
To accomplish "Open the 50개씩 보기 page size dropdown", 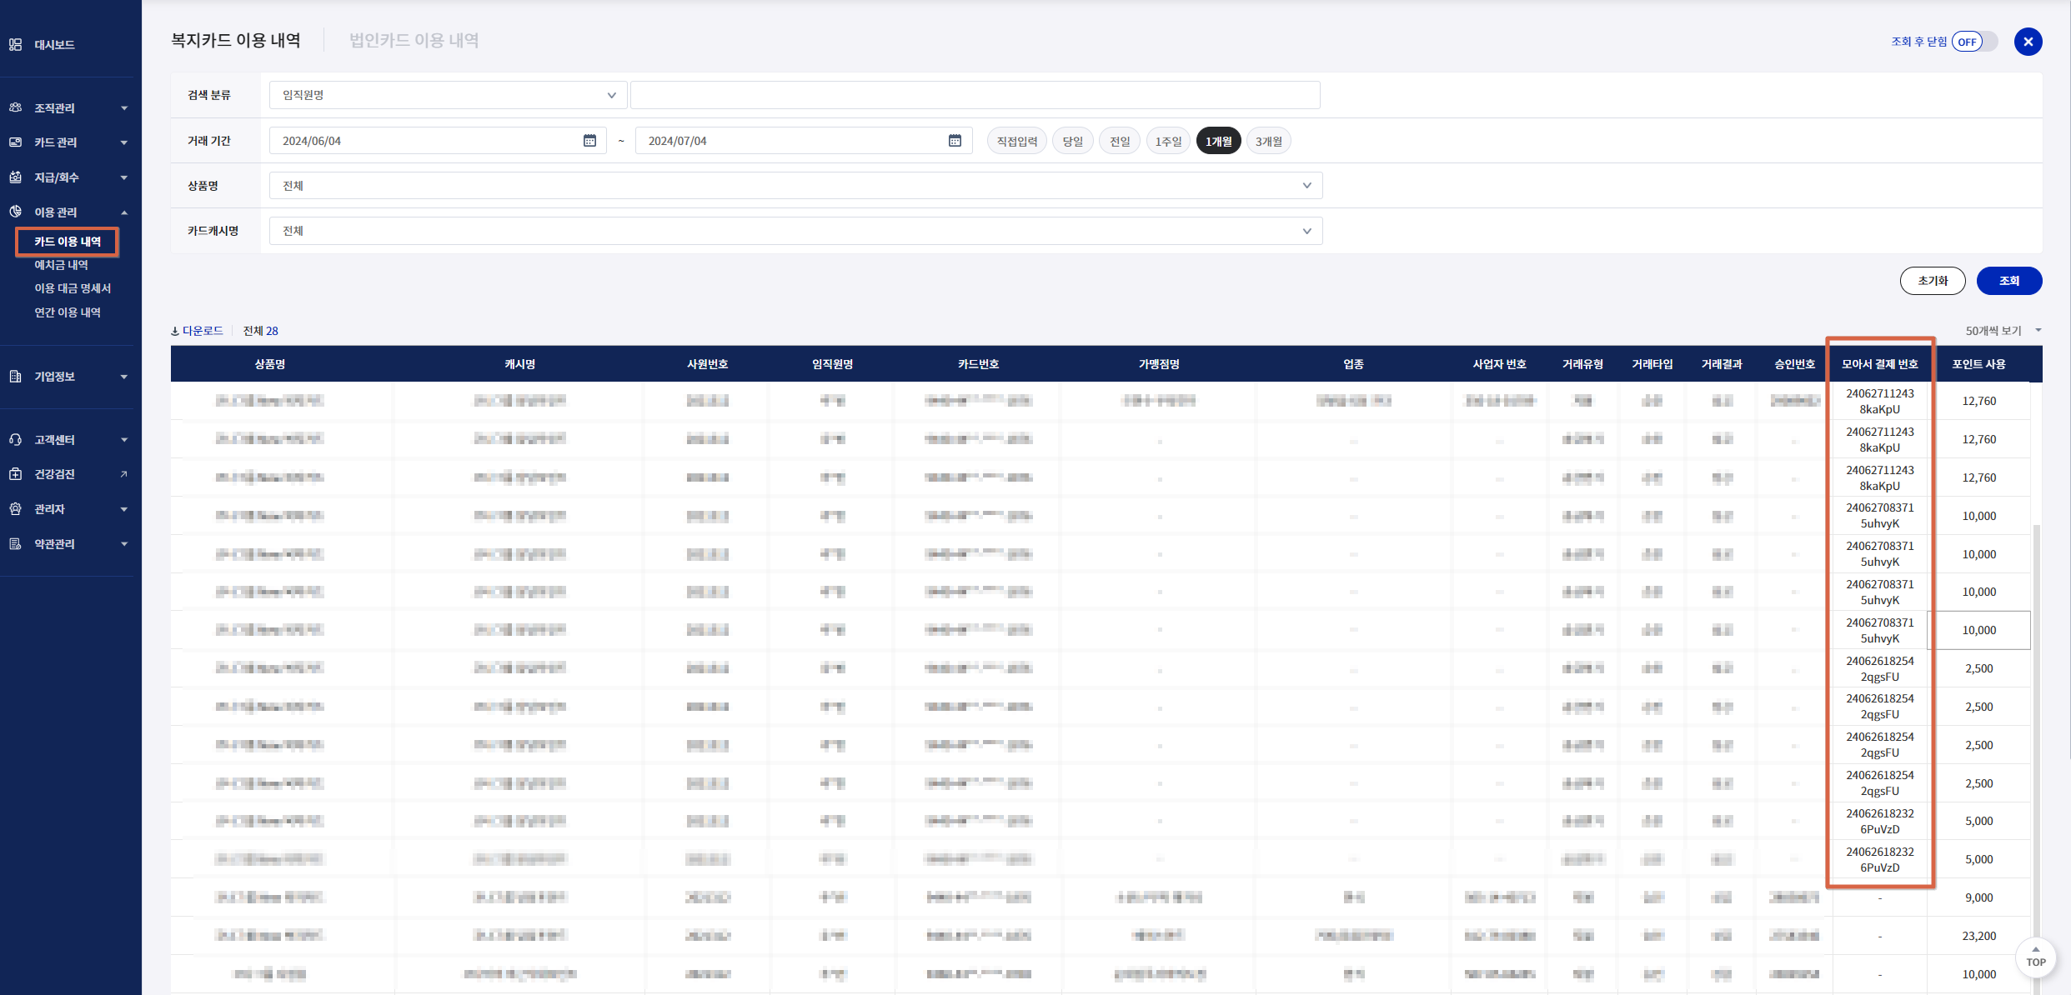I will [x=2002, y=331].
